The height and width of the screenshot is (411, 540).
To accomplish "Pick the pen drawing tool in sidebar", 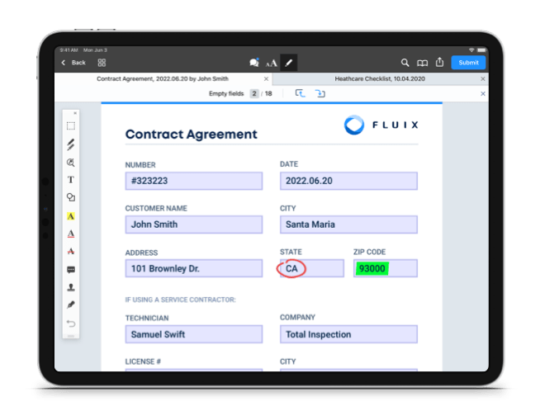I will pos(71,144).
